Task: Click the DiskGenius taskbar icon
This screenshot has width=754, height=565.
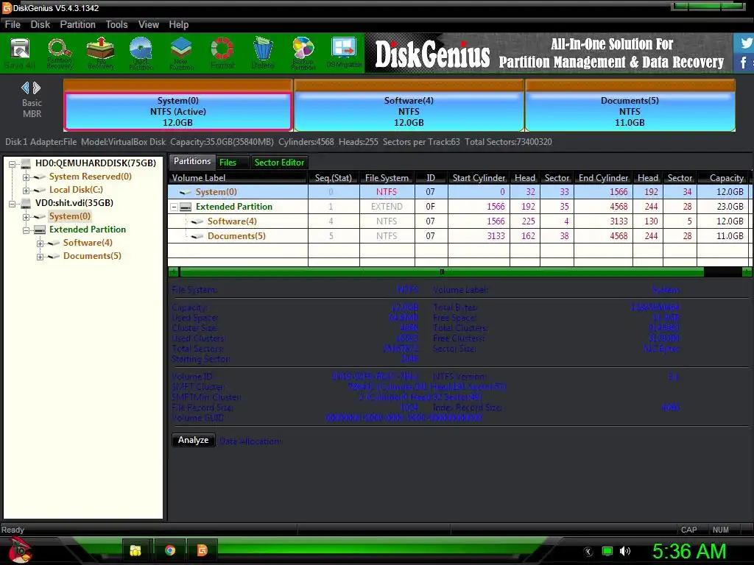Action: pyautogui.click(x=202, y=550)
